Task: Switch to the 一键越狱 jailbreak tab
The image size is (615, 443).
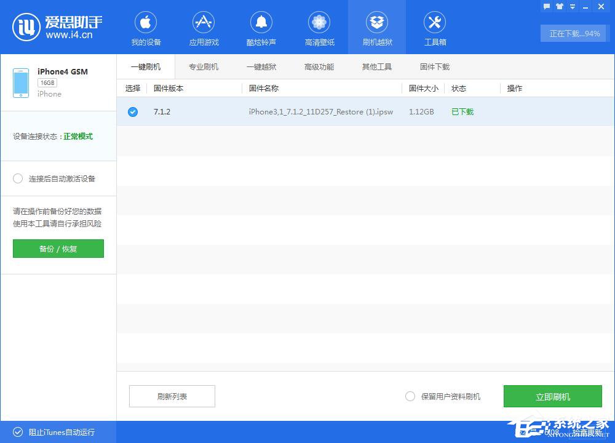Action: click(261, 66)
